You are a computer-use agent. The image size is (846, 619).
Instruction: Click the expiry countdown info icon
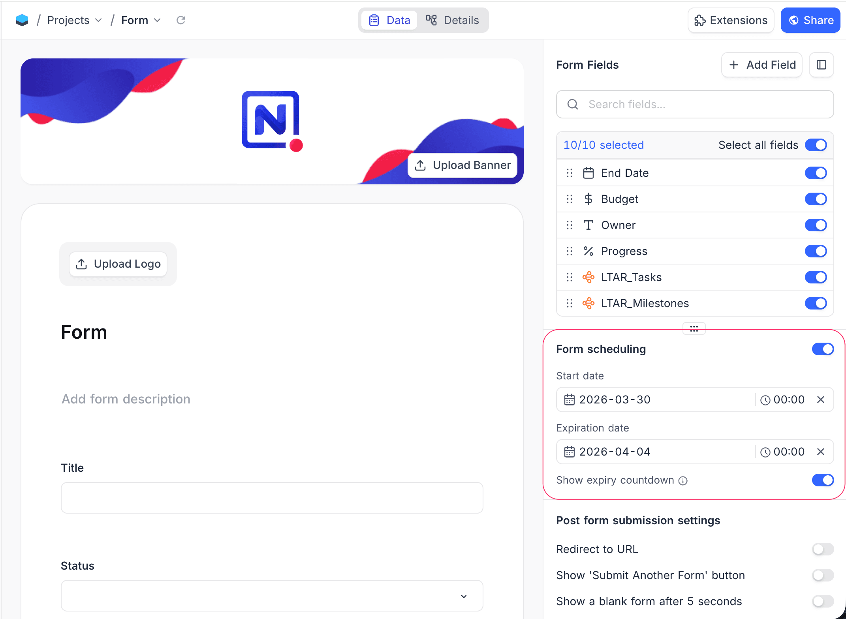point(683,480)
